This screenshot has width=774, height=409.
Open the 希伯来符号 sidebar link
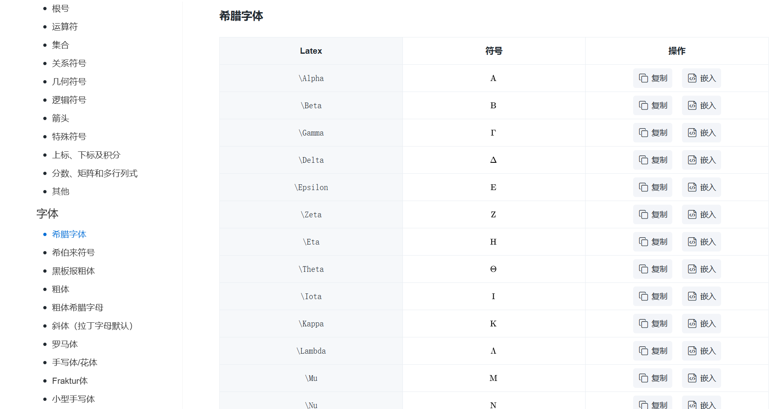[x=73, y=253]
